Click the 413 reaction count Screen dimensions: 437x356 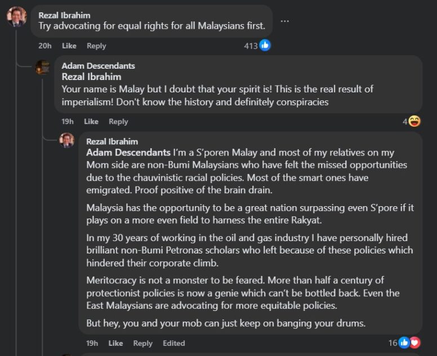(x=251, y=46)
